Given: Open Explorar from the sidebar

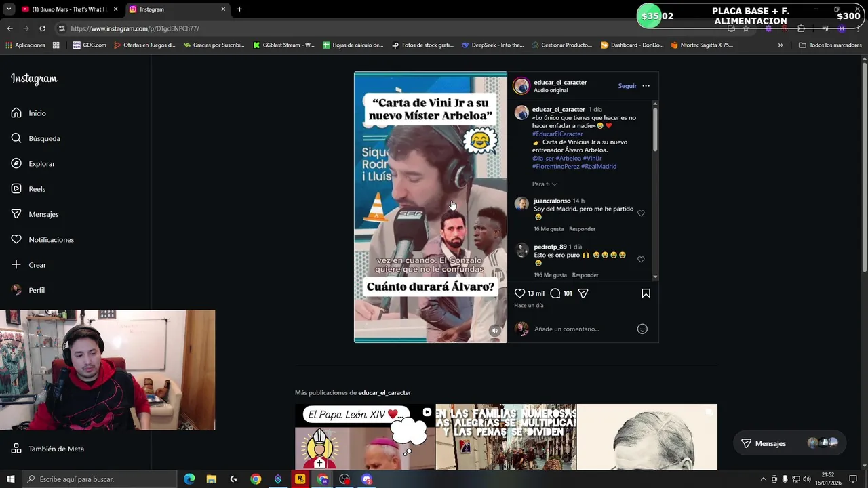Looking at the screenshot, I should pos(33,163).
